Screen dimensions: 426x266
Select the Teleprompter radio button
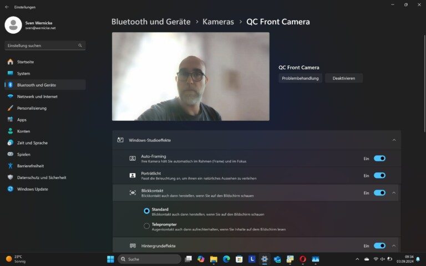click(146, 226)
